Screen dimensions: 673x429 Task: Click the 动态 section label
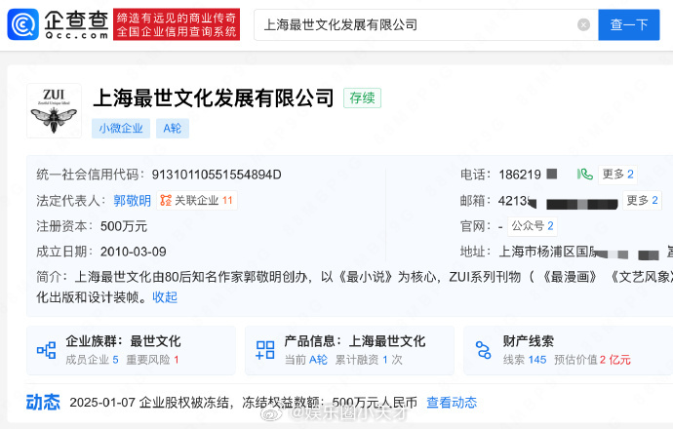[x=43, y=403]
